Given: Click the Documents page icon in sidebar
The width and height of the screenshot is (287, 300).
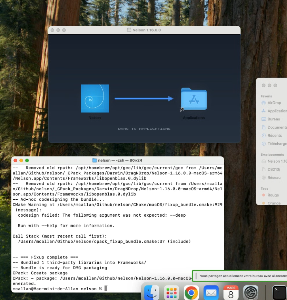Looking at the screenshot, I should 264,127.
